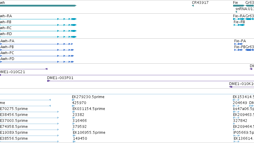Select the Awh-PD CDS label
This screenshot has width=254, height=143.
(x=7, y=59)
